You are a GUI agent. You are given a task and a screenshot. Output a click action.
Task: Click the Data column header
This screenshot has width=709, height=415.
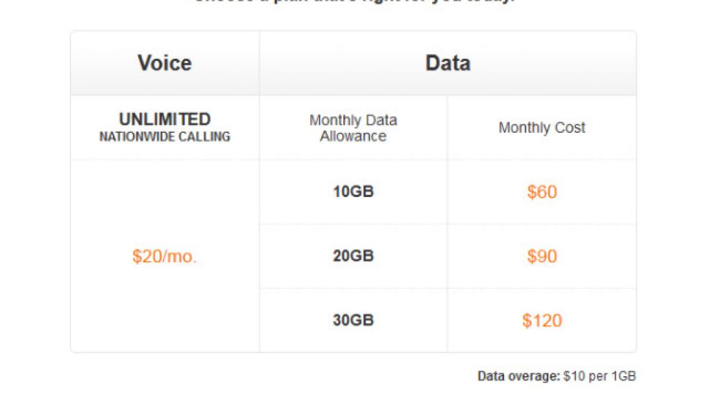click(x=448, y=63)
